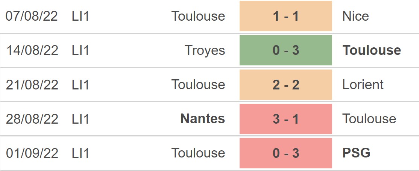Open the bold Nantes team link
Viewport: 419px width, 171px height.
tap(203, 119)
